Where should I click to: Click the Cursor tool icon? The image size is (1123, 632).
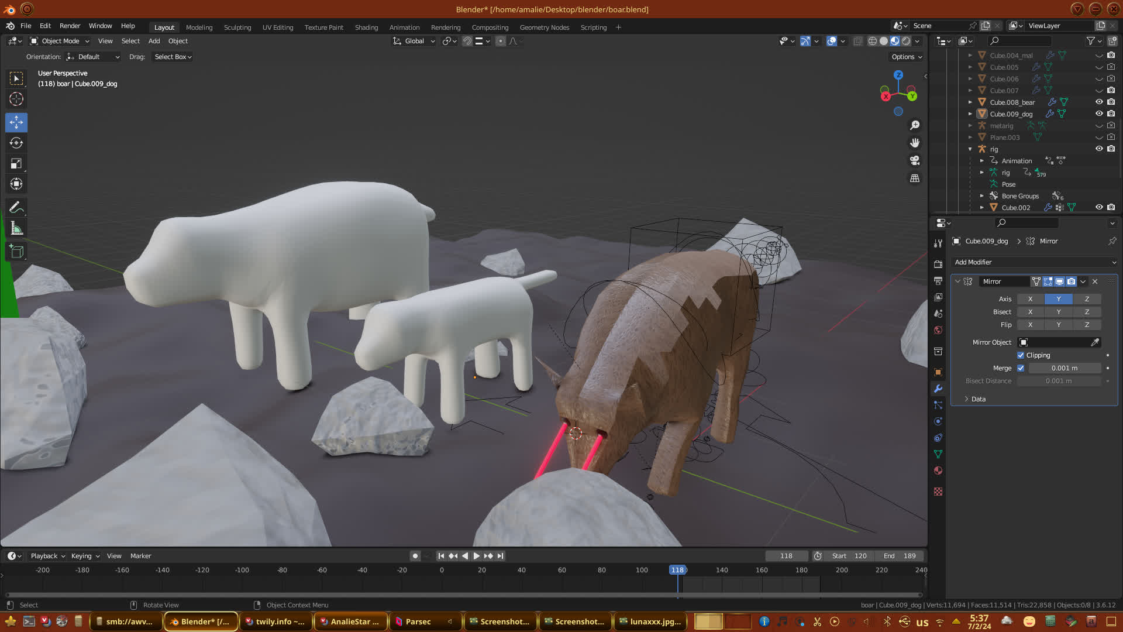click(16, 99)
